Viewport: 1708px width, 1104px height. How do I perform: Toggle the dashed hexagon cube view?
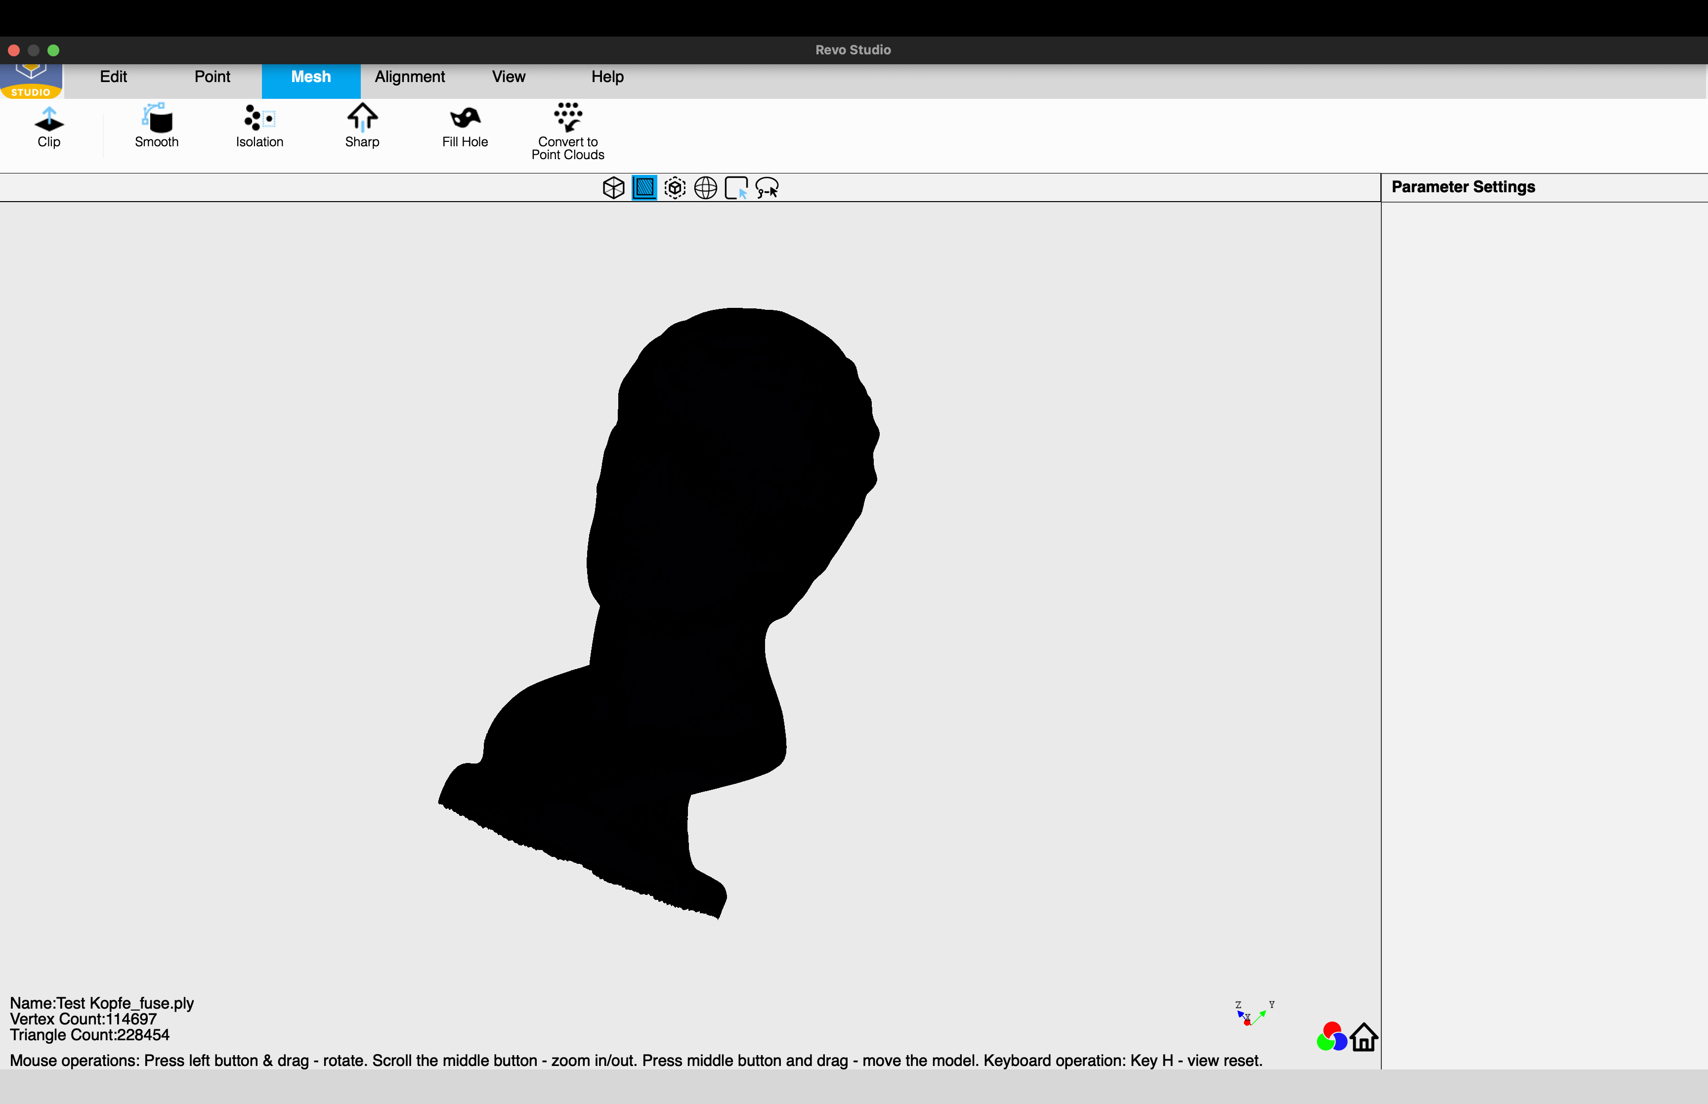coord(675,188)
